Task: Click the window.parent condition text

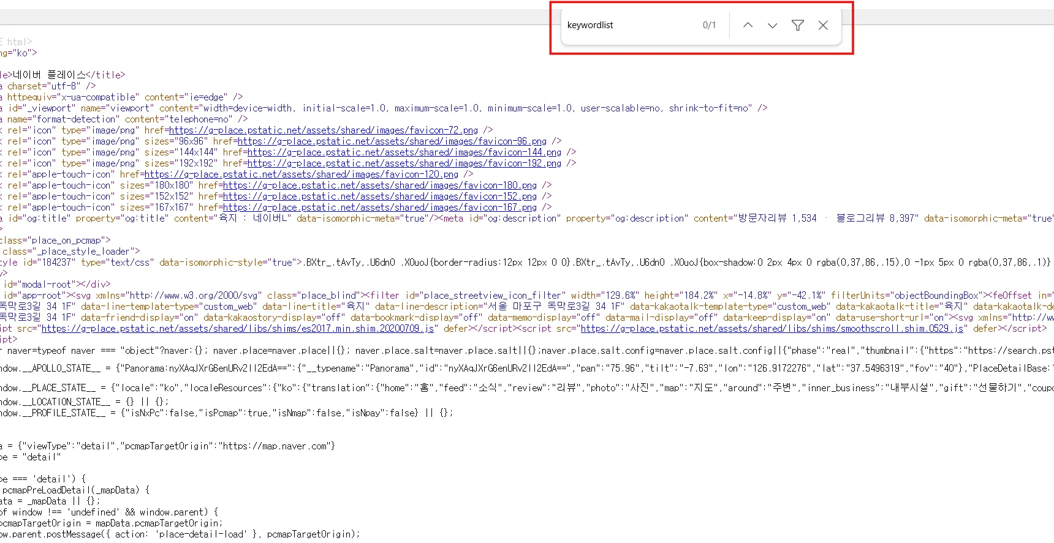Action: pyautogui.click(x=174, y=512)
